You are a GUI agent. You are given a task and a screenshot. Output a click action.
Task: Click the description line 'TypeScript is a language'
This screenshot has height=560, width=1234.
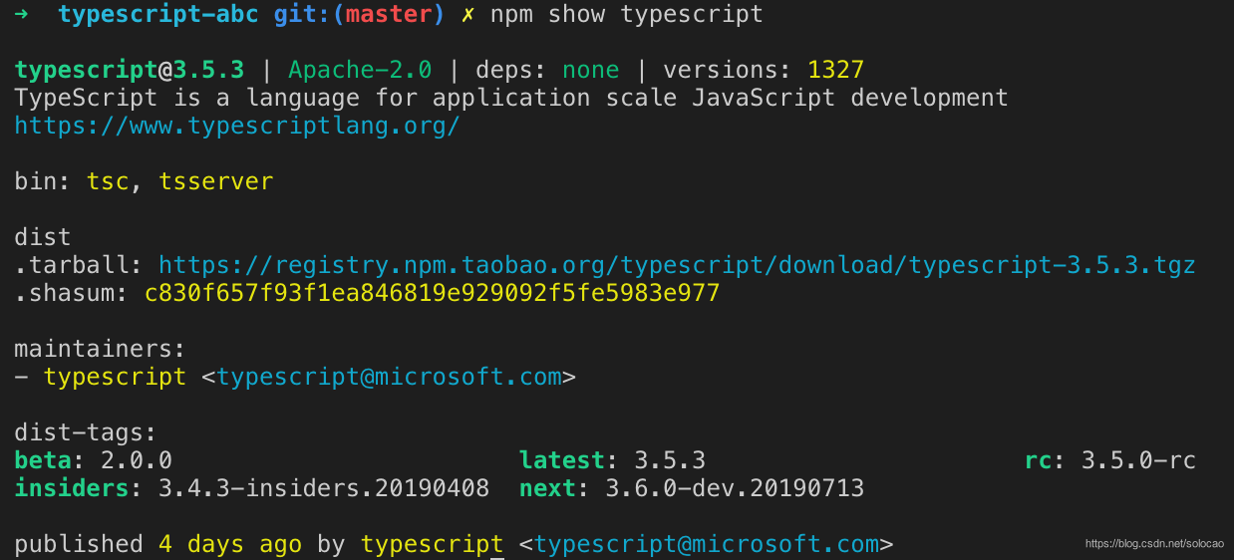click(x=511, y=99)
